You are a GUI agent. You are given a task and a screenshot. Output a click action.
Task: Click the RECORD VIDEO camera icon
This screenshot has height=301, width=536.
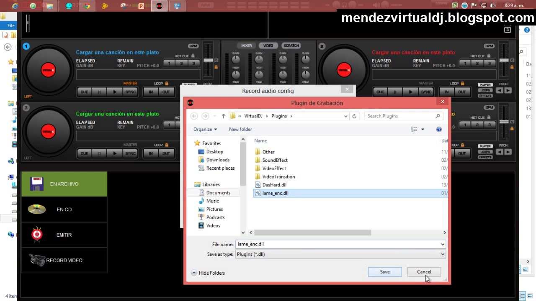click(37, 260)
